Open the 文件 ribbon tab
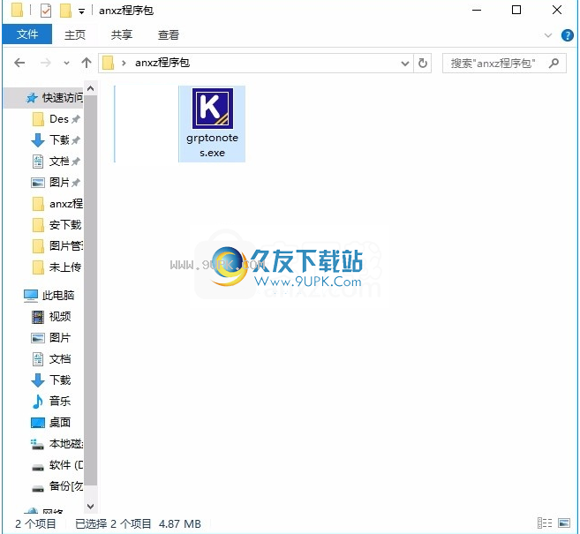The height and width of the screenshot is (534, 580). [x=27, y=34]
